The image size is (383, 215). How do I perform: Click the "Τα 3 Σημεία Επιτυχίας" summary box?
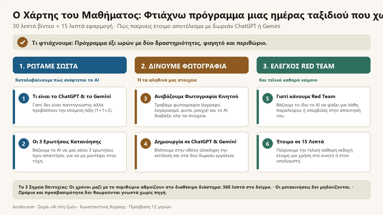click(x=191, y=190)
